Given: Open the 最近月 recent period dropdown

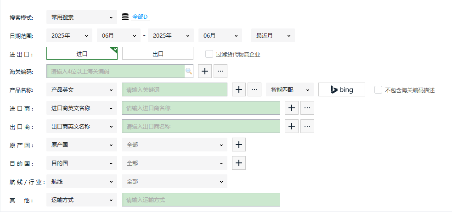Looking at the screenshot, I should coord(273,36).
